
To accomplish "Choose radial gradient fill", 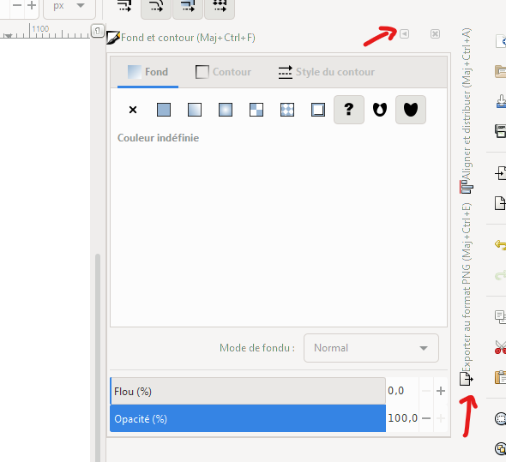I will coord(226,110).
